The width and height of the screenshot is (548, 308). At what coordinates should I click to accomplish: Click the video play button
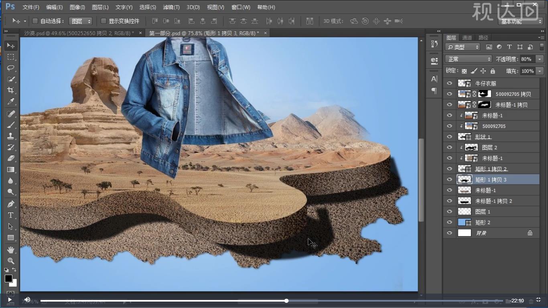click(x=10, y=300)
